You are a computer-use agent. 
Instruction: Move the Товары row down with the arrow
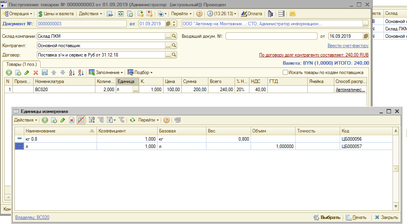coord(63,73)
